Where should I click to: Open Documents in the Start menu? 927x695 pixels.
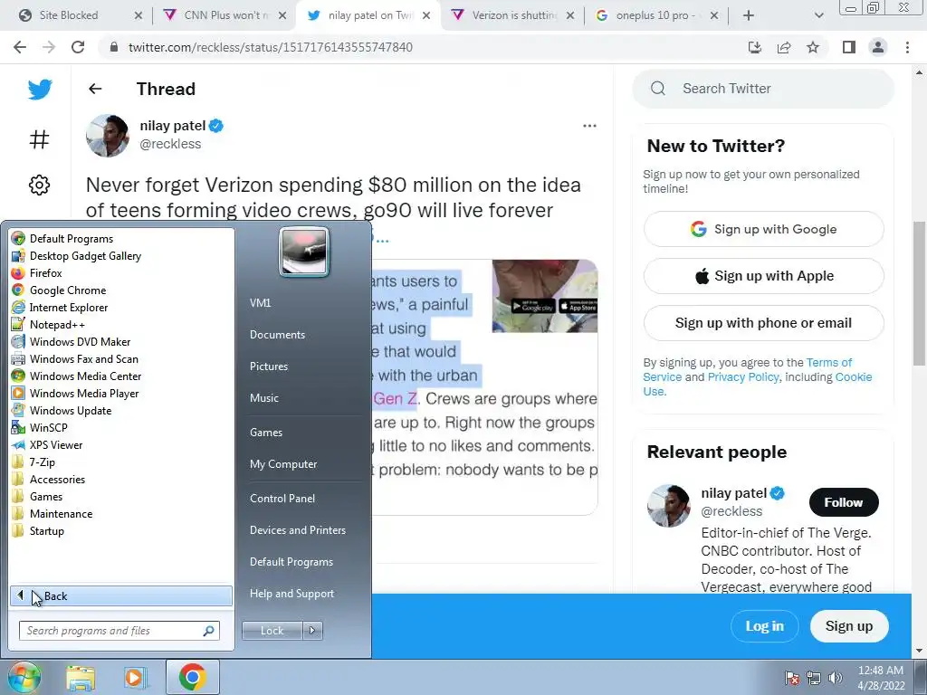pos(277,335)
